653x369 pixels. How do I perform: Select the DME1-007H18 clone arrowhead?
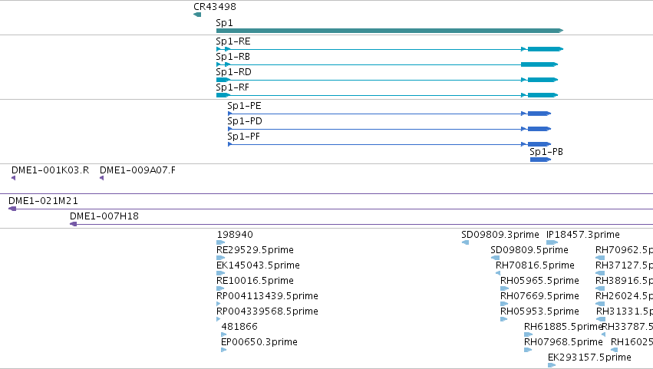point(74,224)
